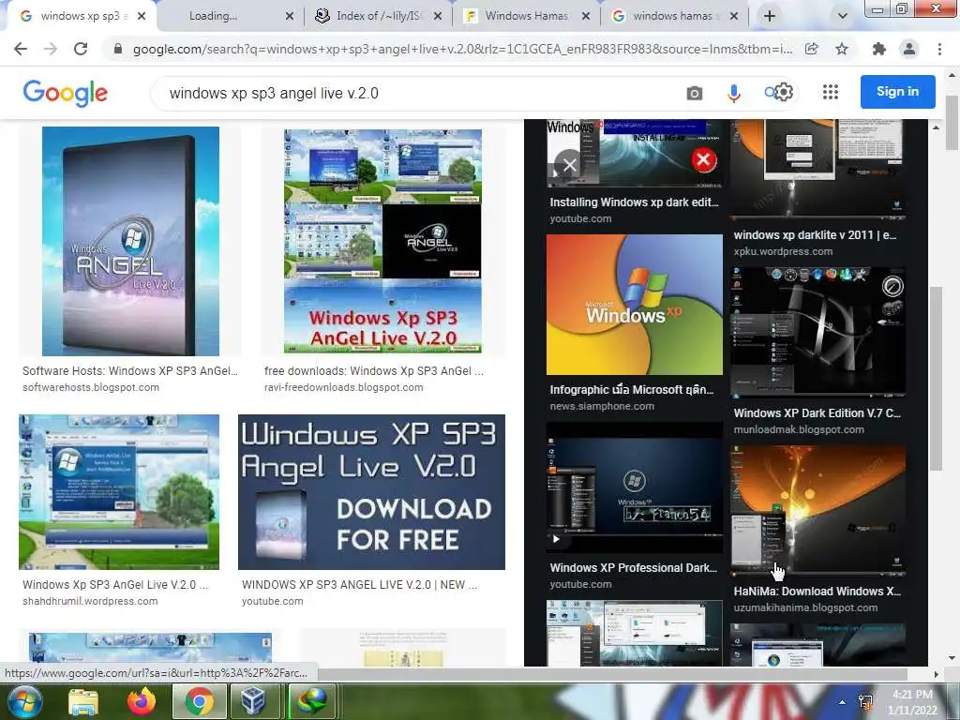Open 'HaNiMa: Download Windows X...' link
The image size is (960, 720).
pyautogui.click(x=817, y=592)
